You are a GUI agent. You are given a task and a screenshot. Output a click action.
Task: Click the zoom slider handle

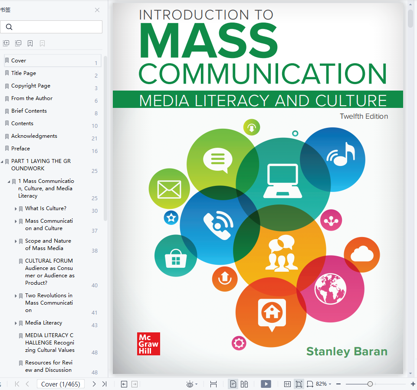point(370,384)
